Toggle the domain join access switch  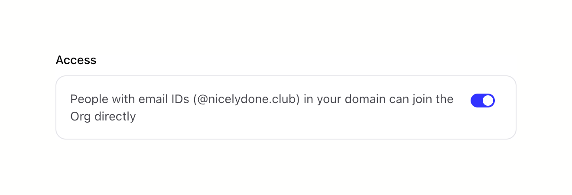point(482,101)
